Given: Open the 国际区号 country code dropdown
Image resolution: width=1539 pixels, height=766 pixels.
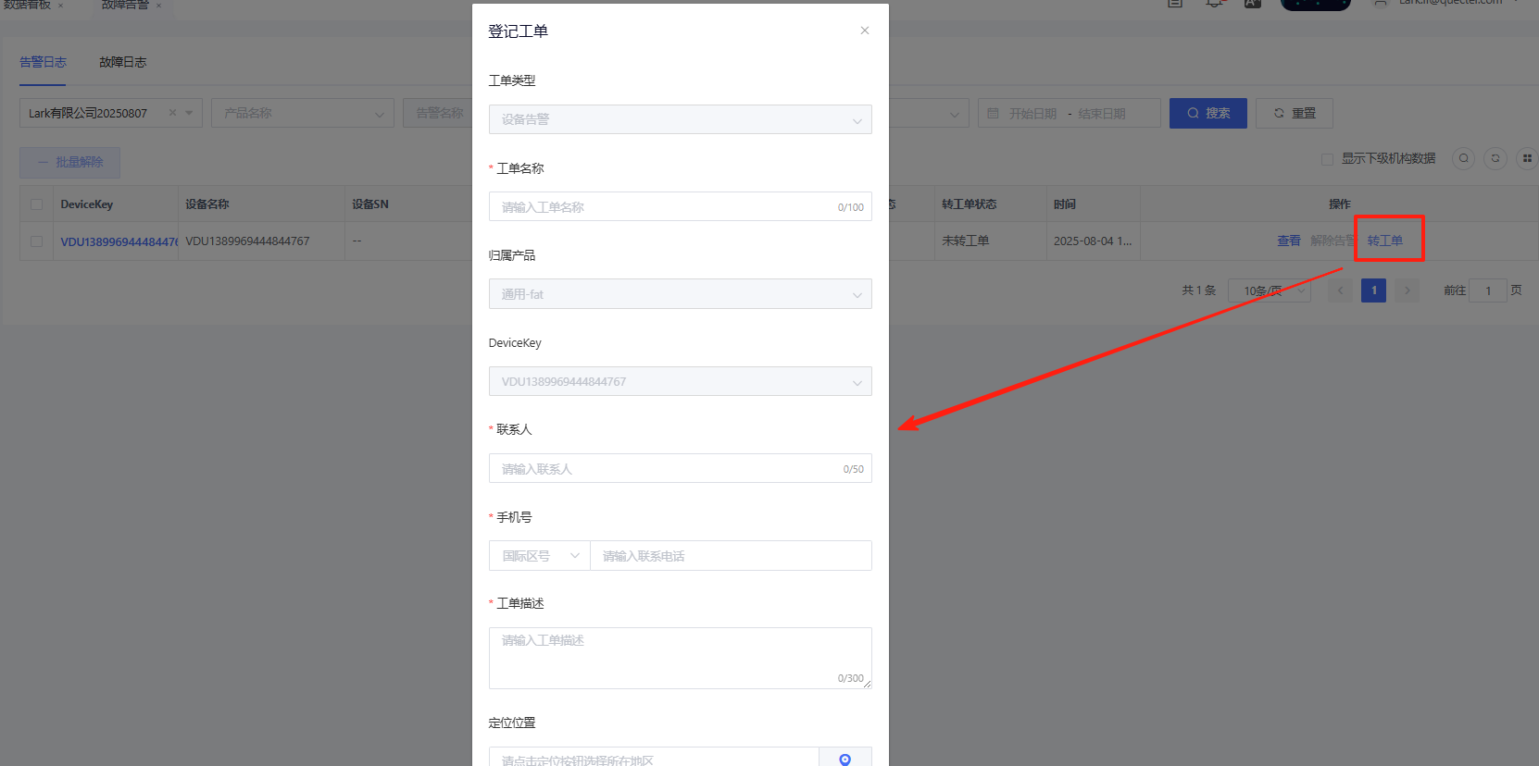Looking at the screenshot, I should pyautogui.click(x=540, y=556).
